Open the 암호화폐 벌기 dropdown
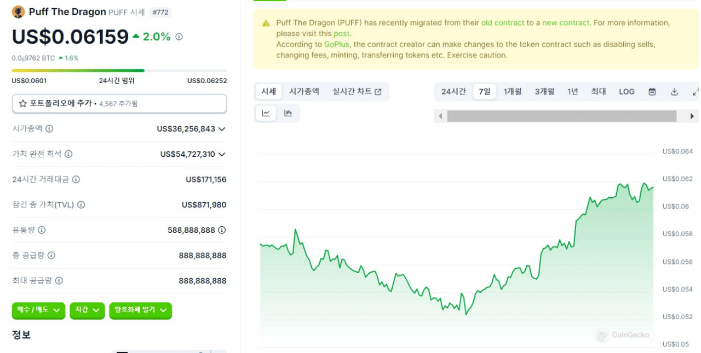The height and width of the screenshot is (353, 701). [141, 310]
